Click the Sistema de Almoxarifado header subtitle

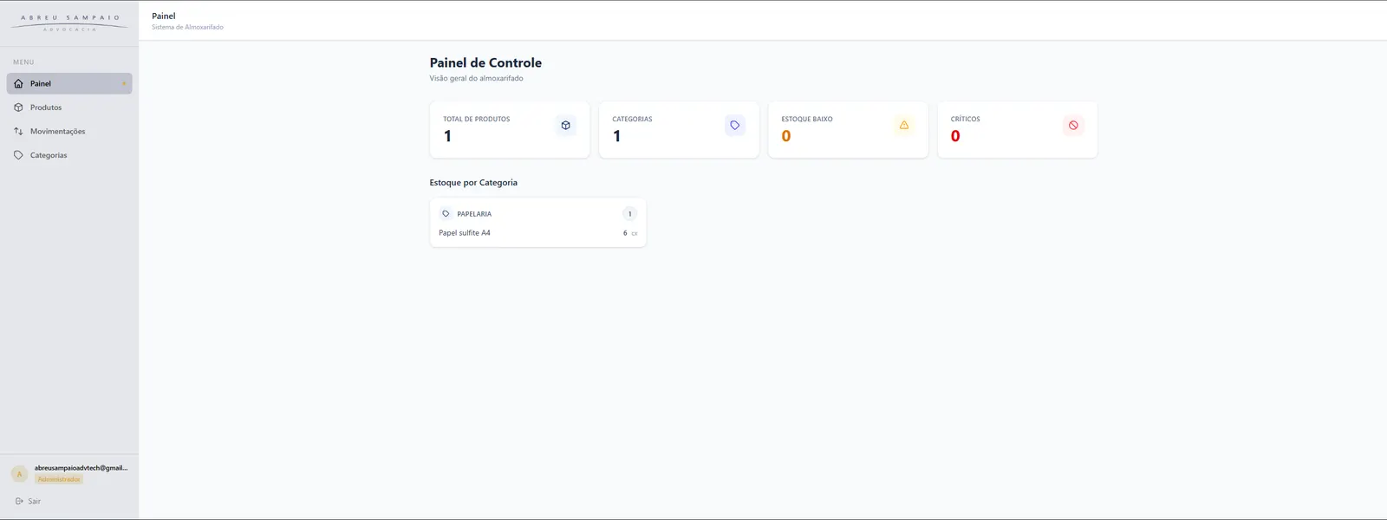pyautogui.click(x=187, y=28)
